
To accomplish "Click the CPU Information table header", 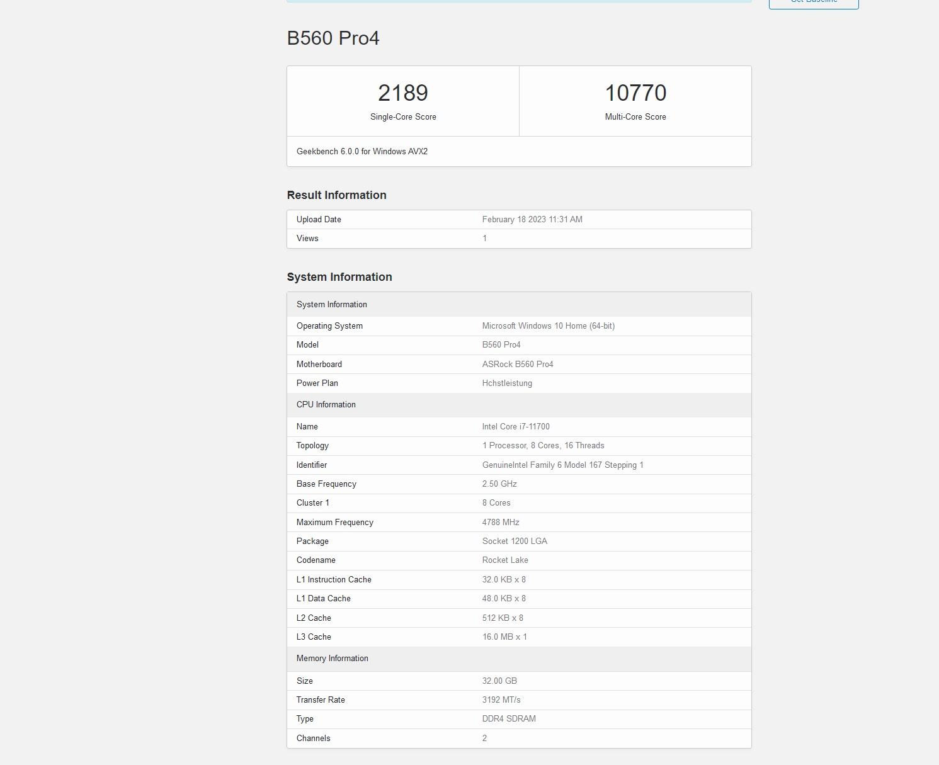I will 326,405.
